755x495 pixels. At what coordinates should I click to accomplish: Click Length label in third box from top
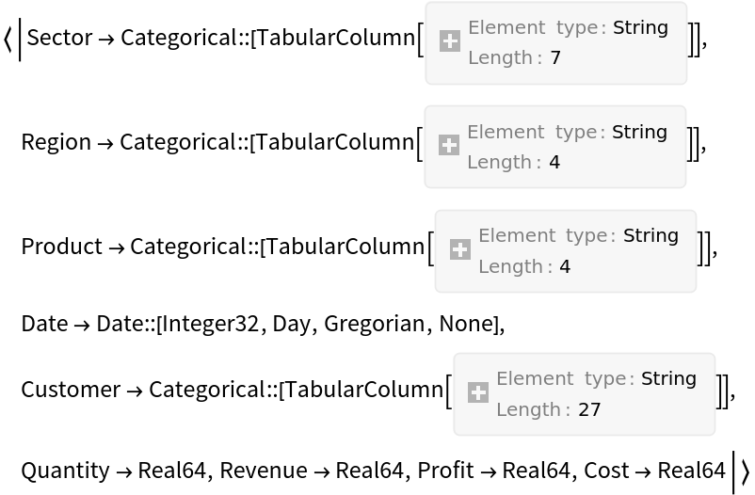[x=511, y=266]
